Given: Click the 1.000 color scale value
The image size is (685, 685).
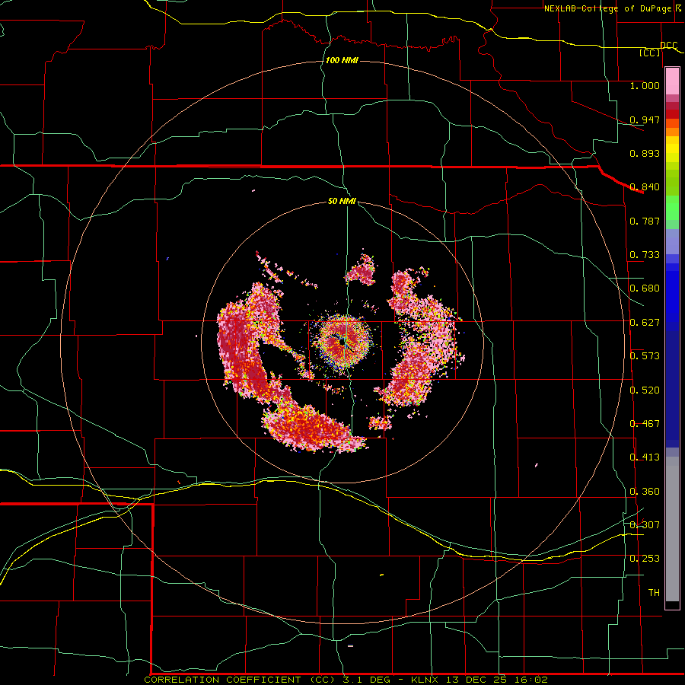Looking at the screenshot, I should click(645, 85).
